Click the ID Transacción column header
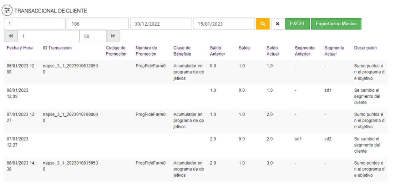 pos(57,48)
